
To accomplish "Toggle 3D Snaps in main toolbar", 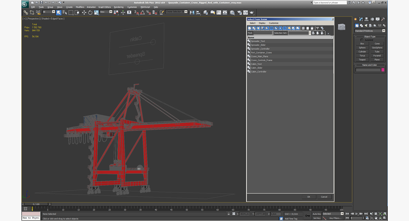I will 136,12.
